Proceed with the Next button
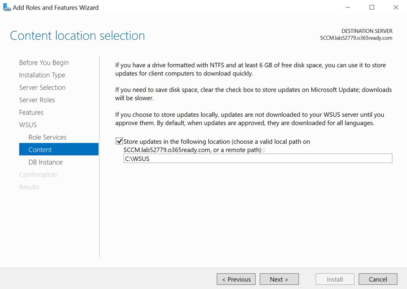The width and height of the screenshot is (407, 289). pos(279,279)
